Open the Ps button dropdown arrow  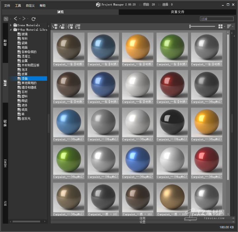pos(11,19)
